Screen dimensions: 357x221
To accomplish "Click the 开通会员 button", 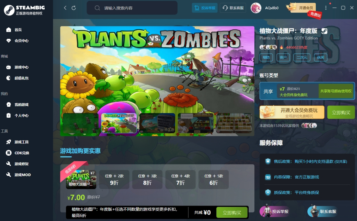I will [303, 8].
